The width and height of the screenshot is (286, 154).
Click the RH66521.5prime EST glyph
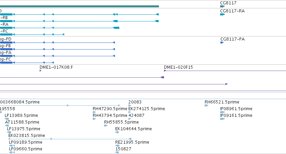[206, 105]
